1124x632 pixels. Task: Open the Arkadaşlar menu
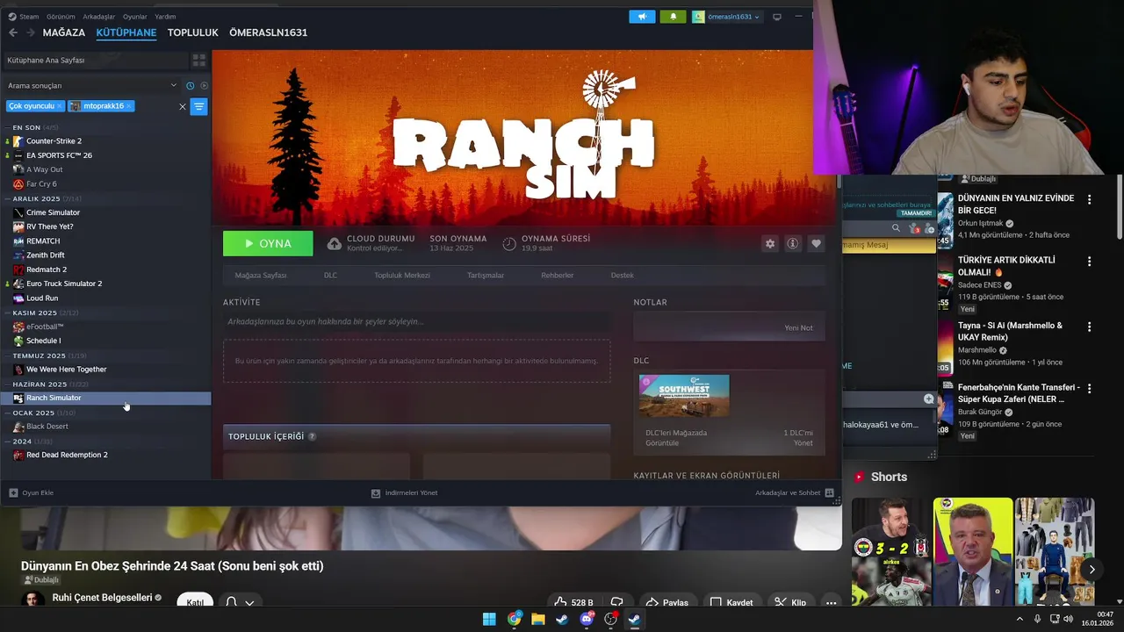[x=99, y=17]
